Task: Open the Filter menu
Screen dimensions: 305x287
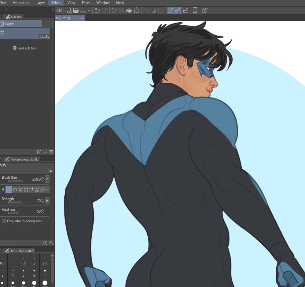Action: pos(86,3)
